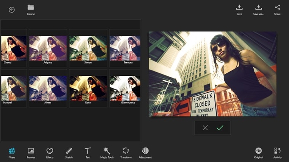Apply the Arigato filter thumbnail

click(48, 48)
